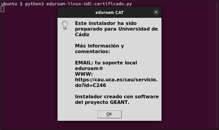Viewport: 219px width, 130px height.
Task: Click the 'do?id=C246' URL ending
Action: click(91, 85)
